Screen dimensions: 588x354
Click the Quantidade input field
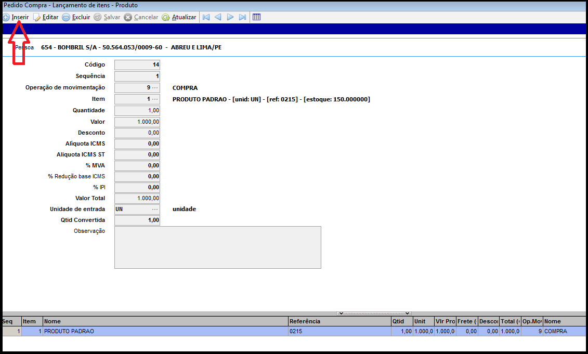pos(137,111)
